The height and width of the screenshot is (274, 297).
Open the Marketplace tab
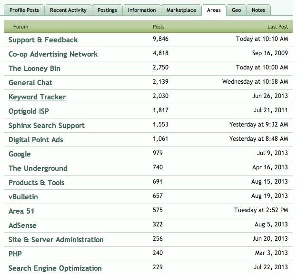coord(181,10)
